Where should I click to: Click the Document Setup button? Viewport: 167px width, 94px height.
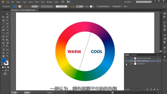[x=103, y=7]
